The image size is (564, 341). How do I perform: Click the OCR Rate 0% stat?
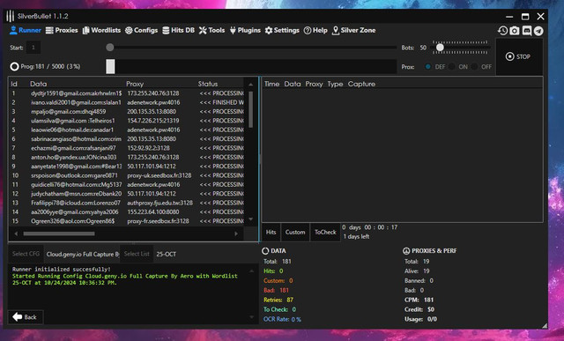click(282, 319)
